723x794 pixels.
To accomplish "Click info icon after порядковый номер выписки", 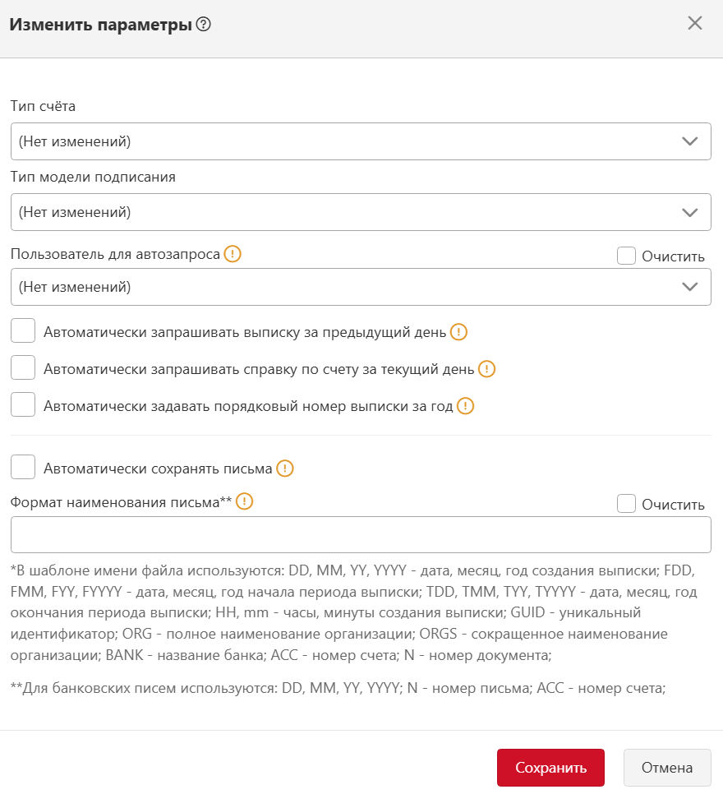I will click(x=465, y=406).
